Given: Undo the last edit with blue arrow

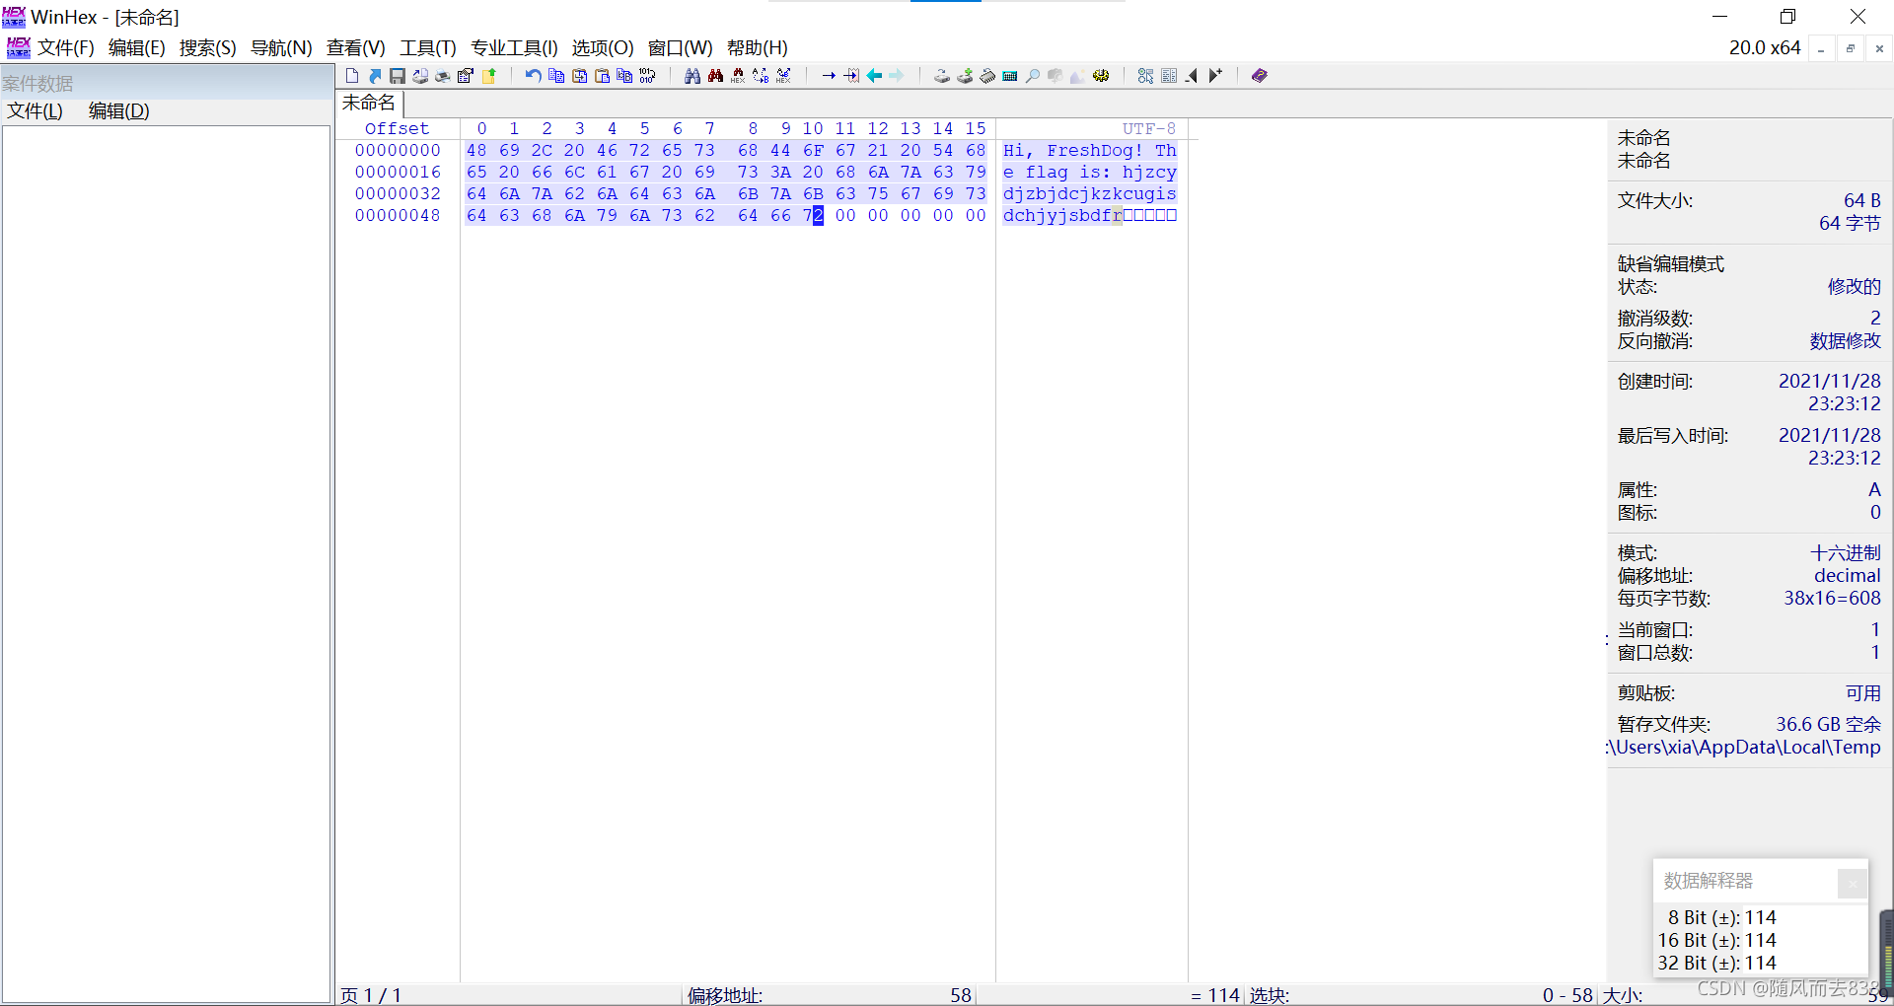Looking at the screenshot, I should (x=533, y=76).
